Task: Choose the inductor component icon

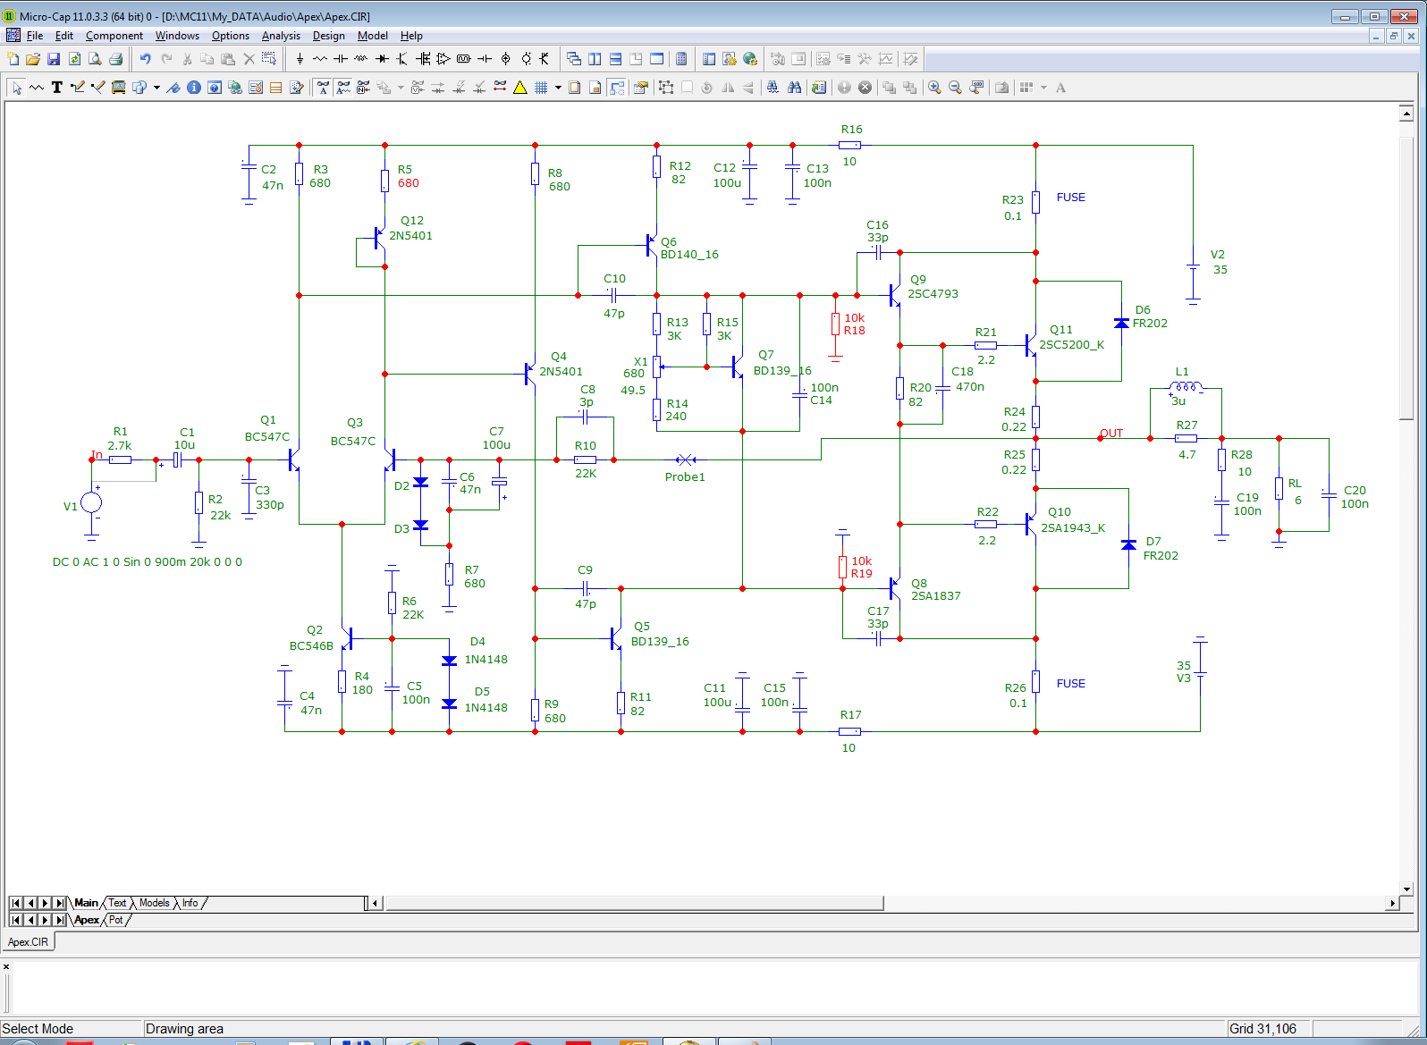Action: pos(361,59)
